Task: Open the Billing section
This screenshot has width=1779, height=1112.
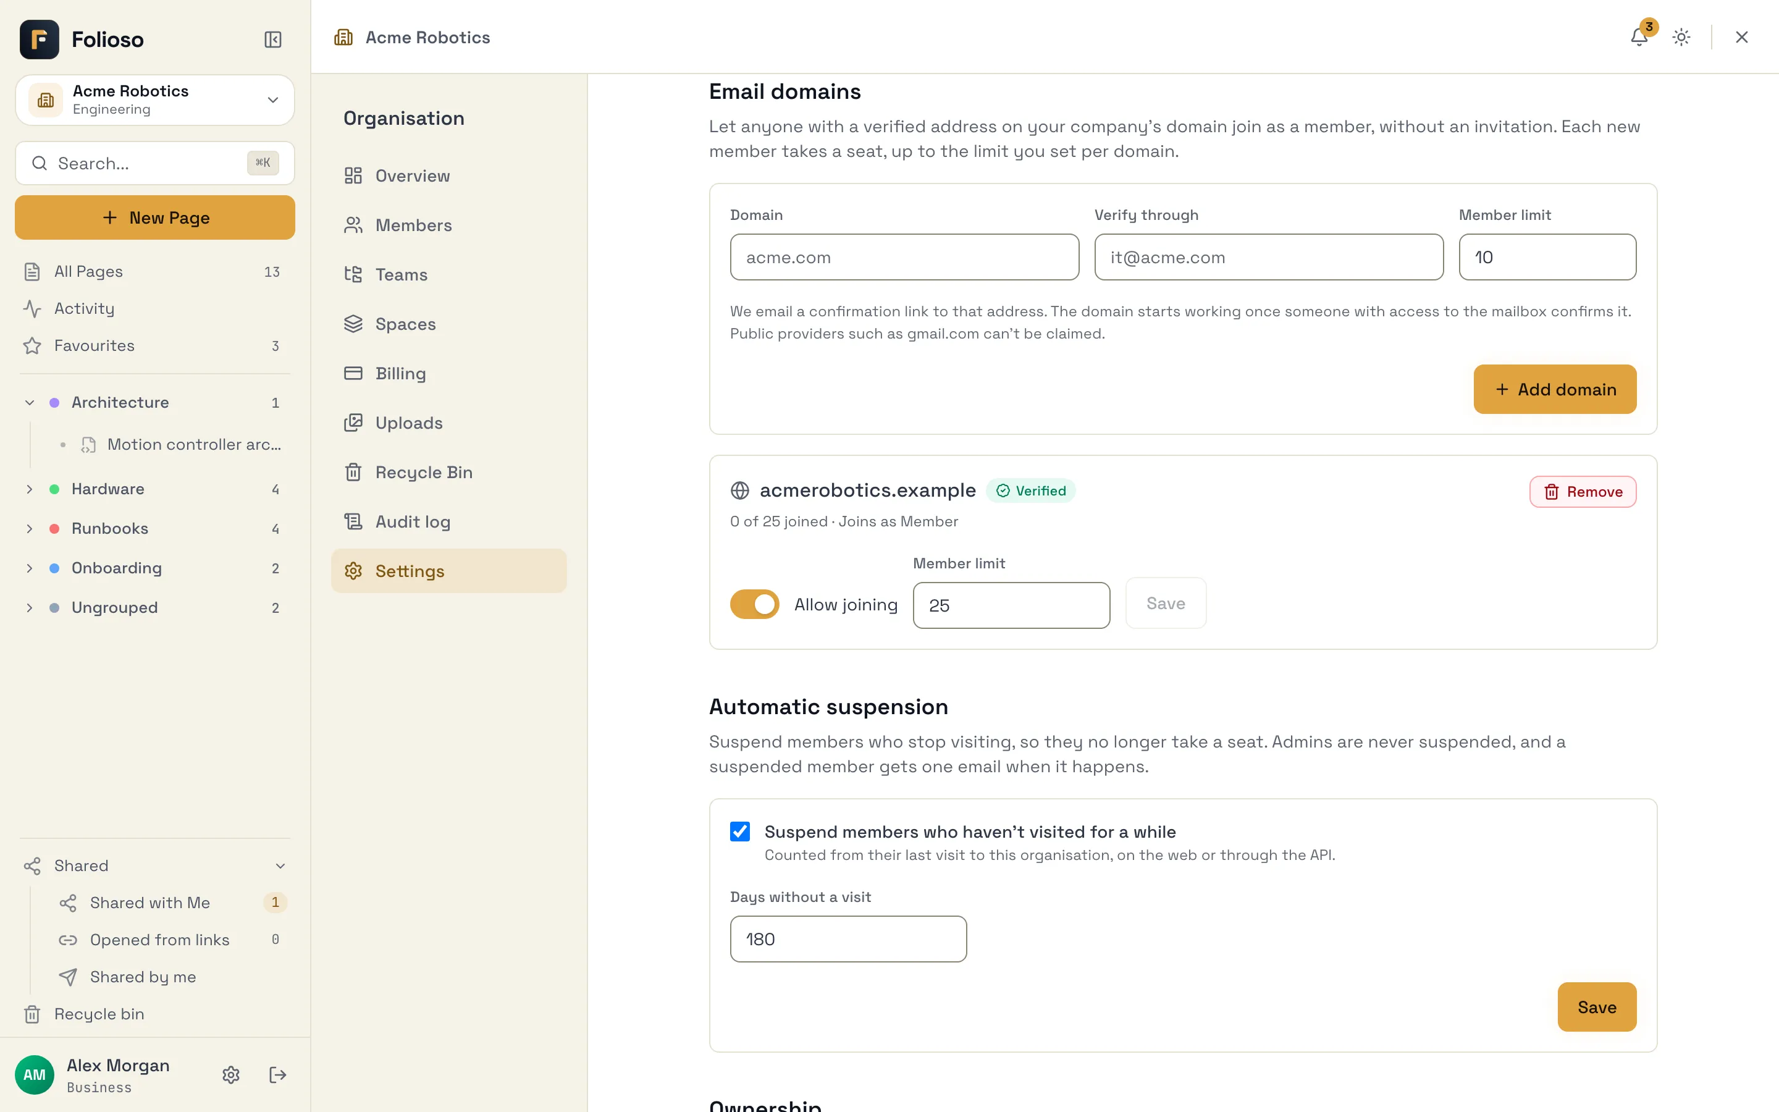Action: 448,373
